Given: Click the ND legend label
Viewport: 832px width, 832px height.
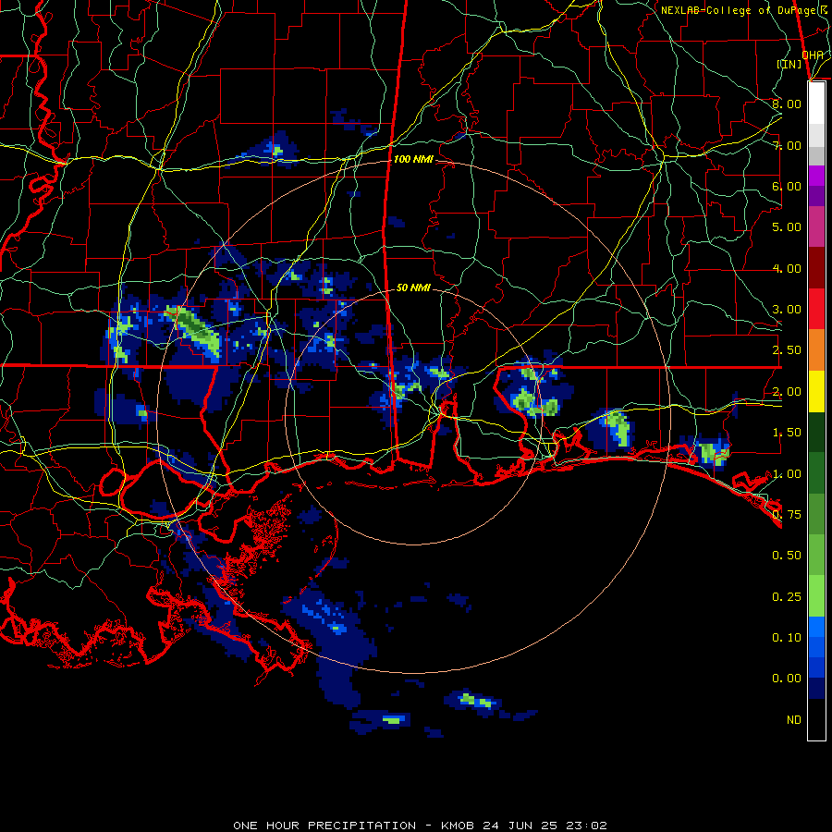Looking at the screenshot, I should pos(794,720).
